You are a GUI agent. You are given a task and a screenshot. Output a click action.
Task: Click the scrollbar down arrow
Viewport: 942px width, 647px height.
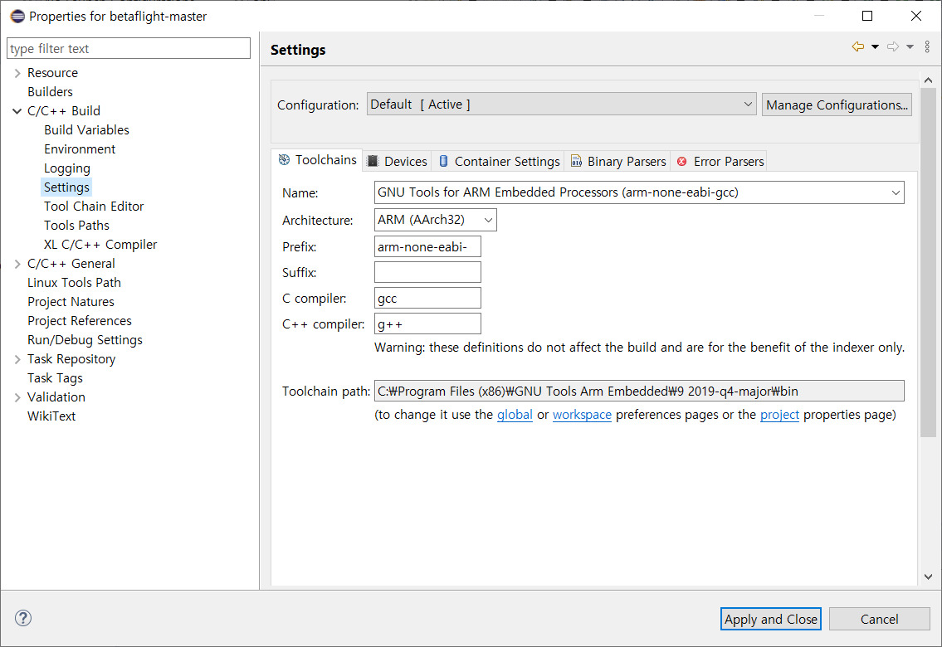[x=928, y=576]
